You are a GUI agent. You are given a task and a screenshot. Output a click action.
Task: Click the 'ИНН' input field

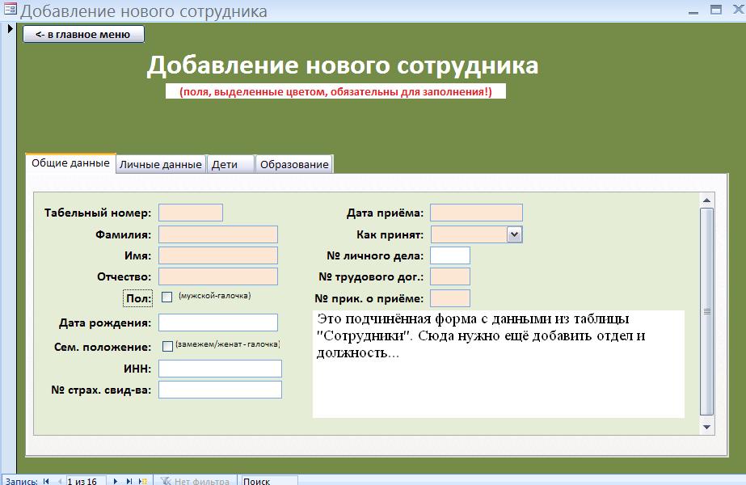(220, 369)
